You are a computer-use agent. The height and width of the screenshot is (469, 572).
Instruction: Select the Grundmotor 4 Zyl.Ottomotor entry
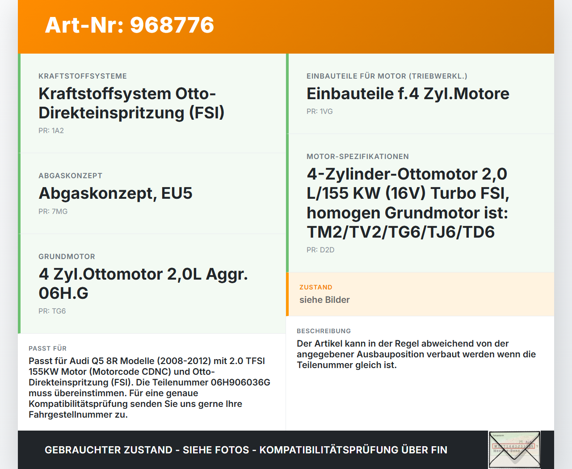coord(143,284)
